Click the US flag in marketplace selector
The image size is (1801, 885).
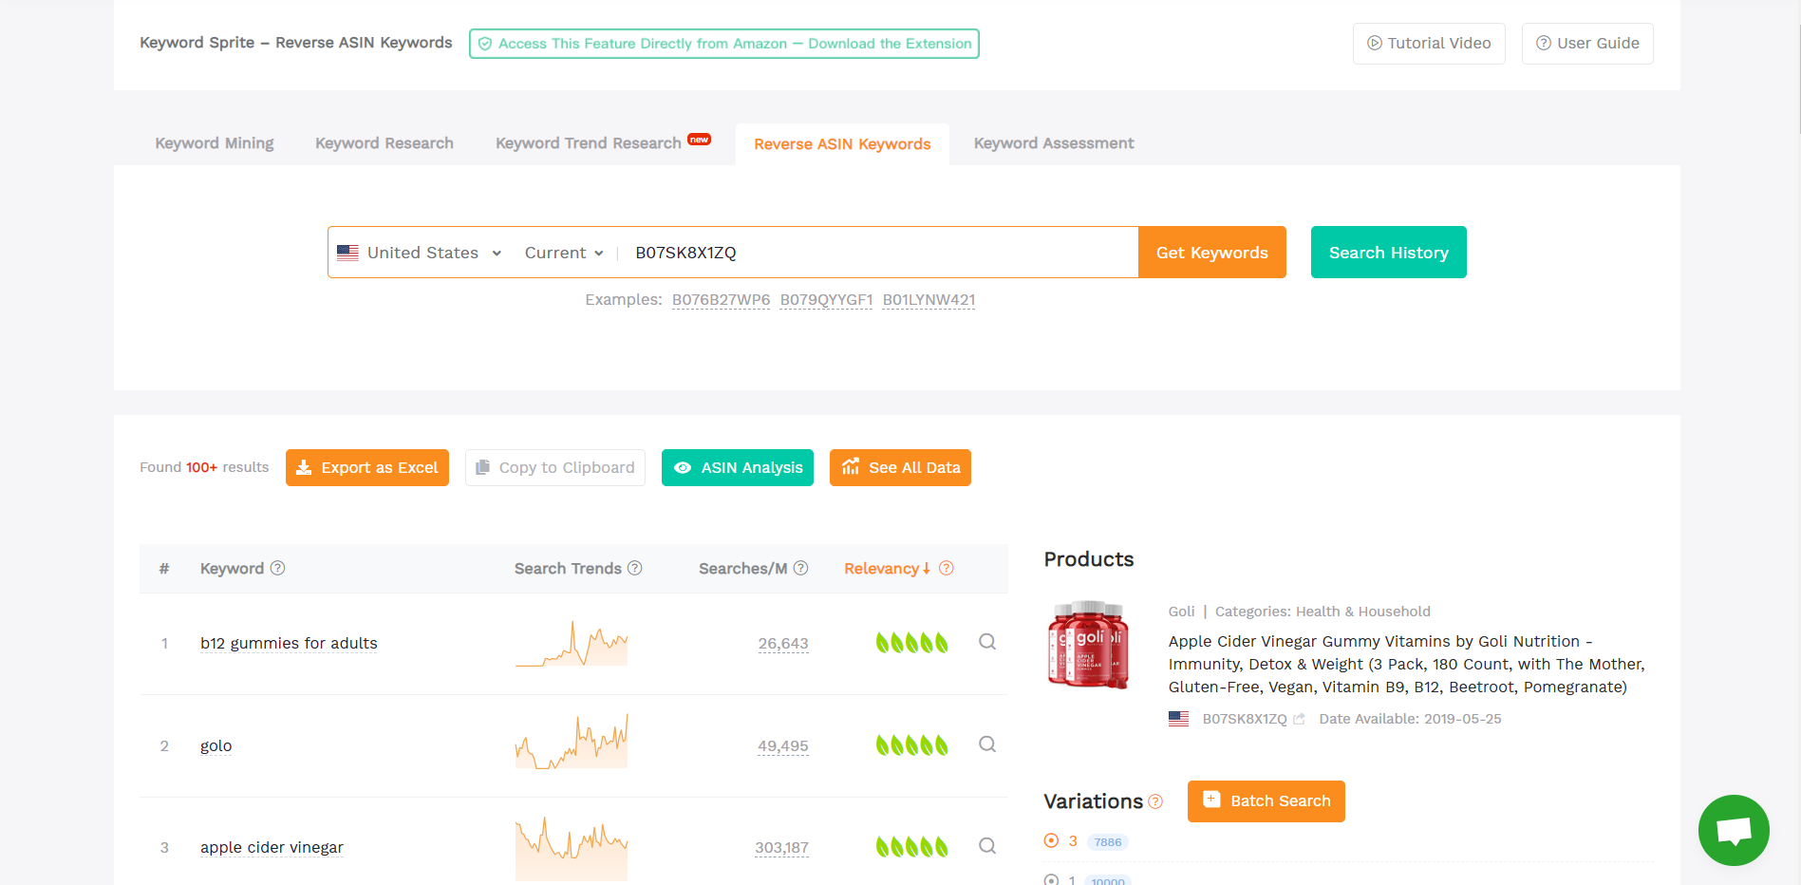(347, 253)
